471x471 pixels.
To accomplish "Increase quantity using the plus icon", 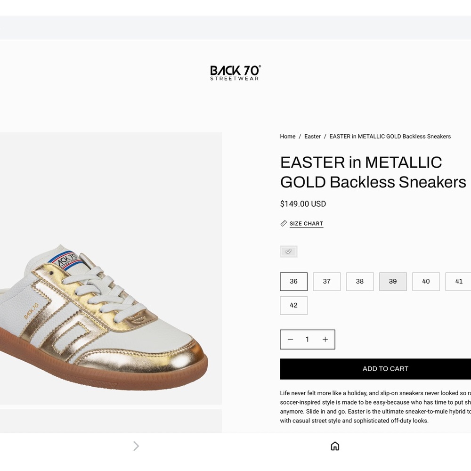I will pos(325,339).
